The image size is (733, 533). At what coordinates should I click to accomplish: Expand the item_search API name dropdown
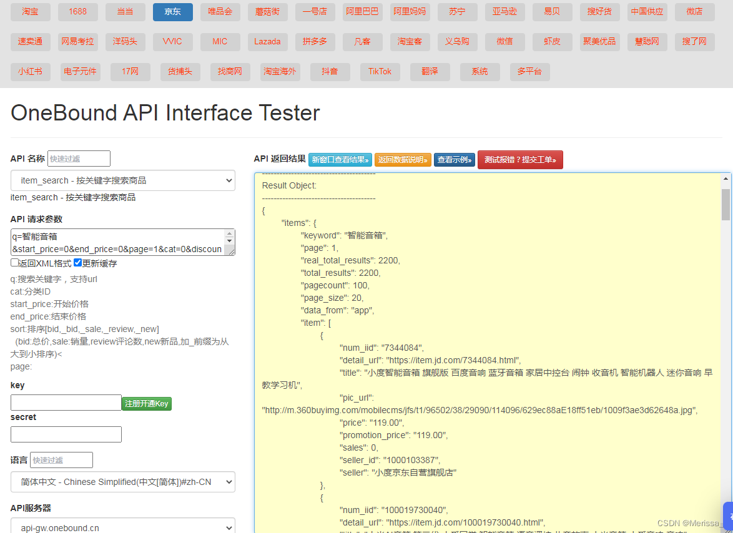click(123, 180)
